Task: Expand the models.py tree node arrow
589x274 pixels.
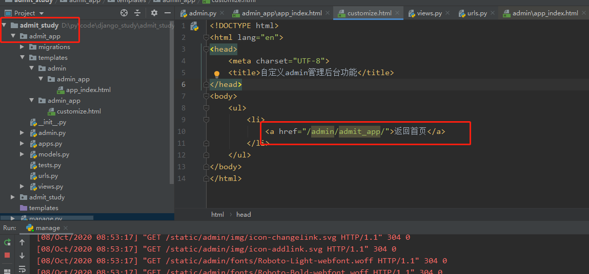Action: coord(22,154)
